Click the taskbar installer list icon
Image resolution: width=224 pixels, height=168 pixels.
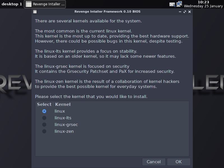pyautogui.click(x=29, y=4)
